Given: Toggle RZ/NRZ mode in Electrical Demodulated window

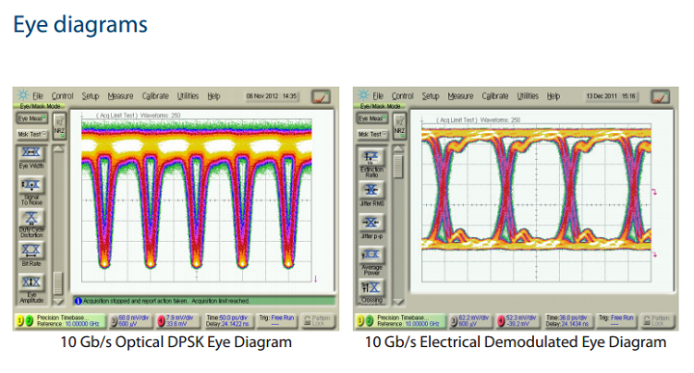Looking at the screenshot, I should coord(399,126).
